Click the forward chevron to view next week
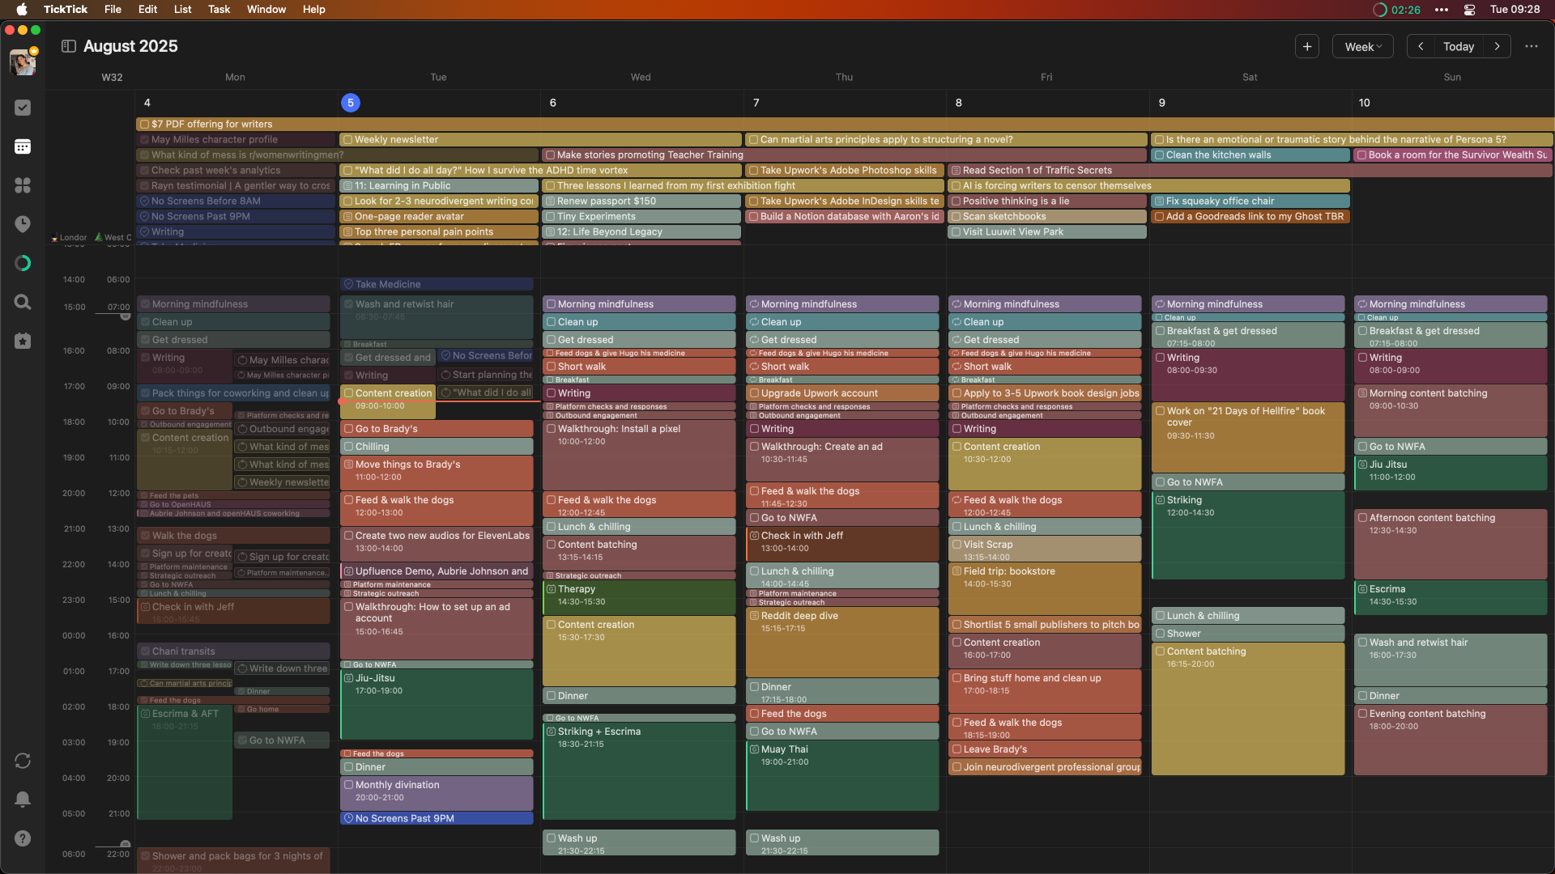The image size is (1555, 874). pos(1497,46)
